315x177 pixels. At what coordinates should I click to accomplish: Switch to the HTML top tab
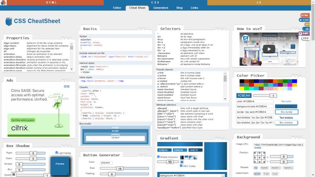click(x=52, y=3)
